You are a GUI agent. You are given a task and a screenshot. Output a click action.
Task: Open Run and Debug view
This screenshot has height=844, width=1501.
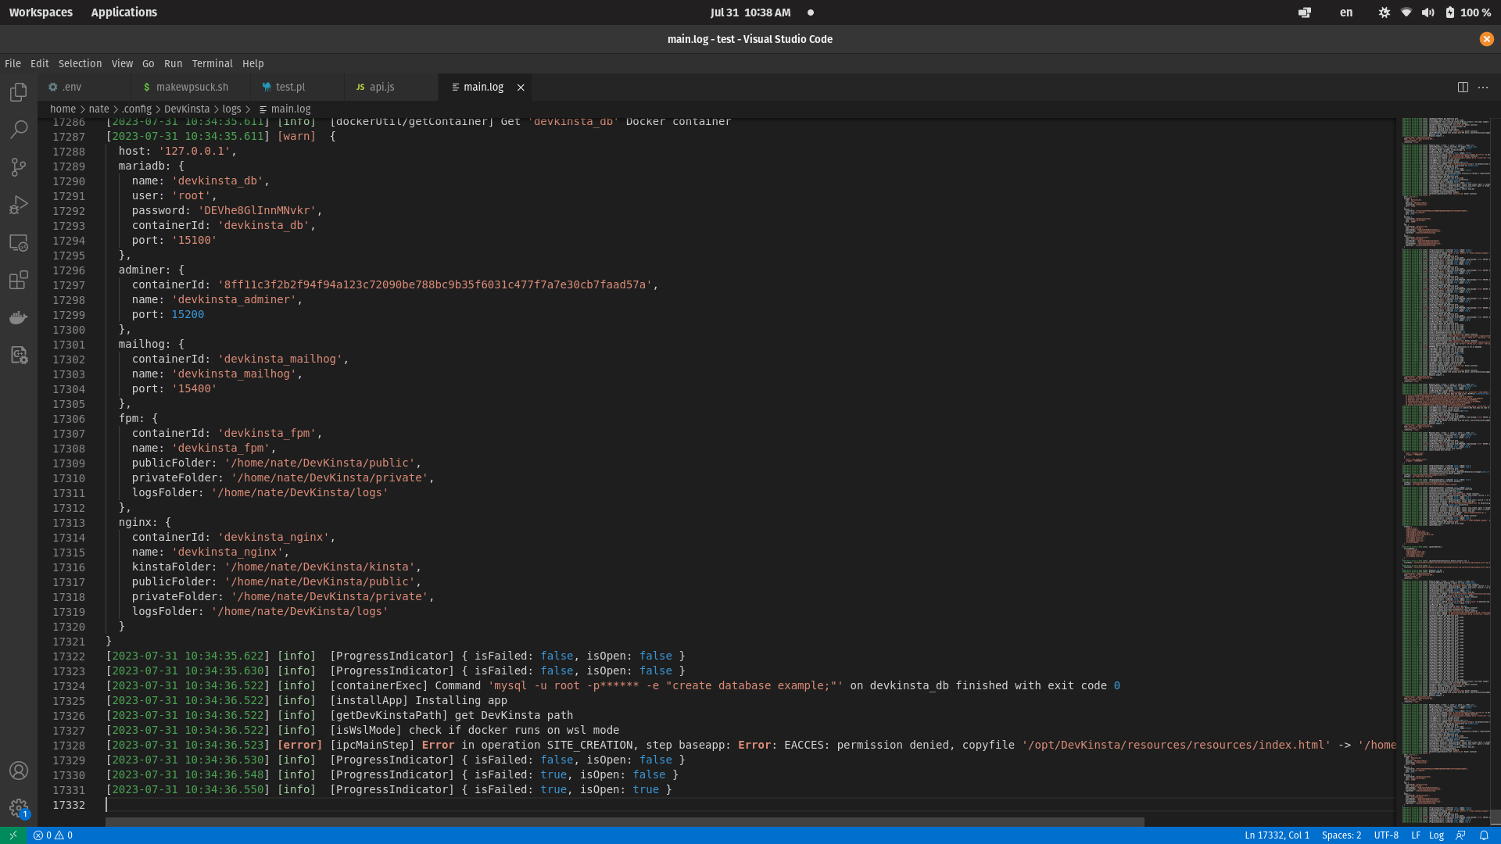[x=19, y=205]
